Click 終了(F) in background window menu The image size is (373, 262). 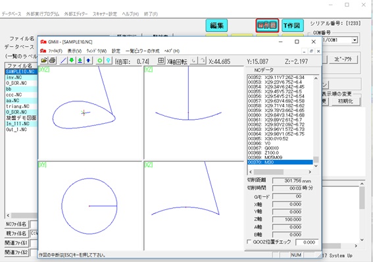click(x=151, y=14)
